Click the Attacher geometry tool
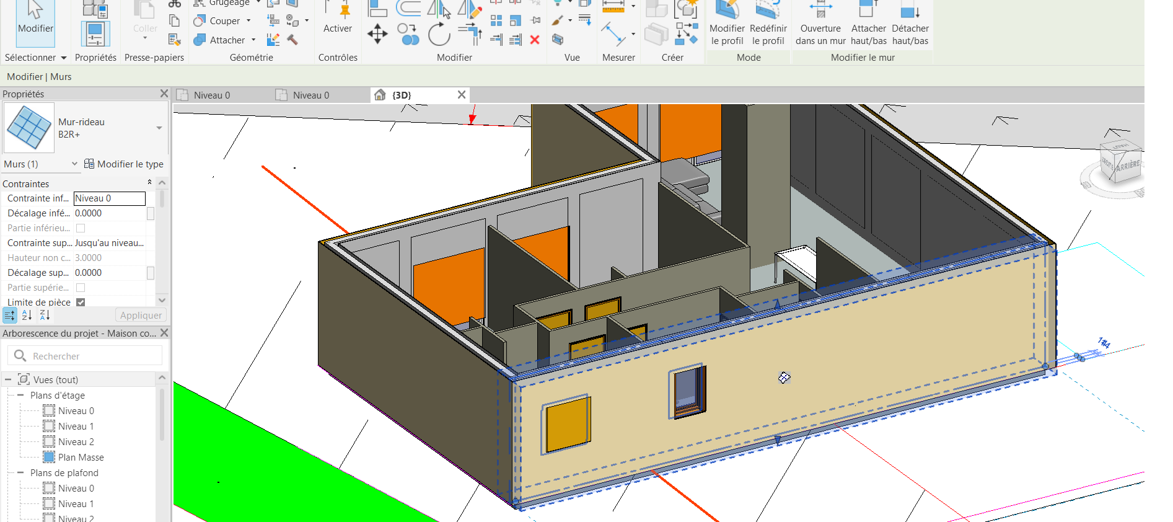Image resolution: width=1173 pixels, height=522 pixels. tap(219, 40)
